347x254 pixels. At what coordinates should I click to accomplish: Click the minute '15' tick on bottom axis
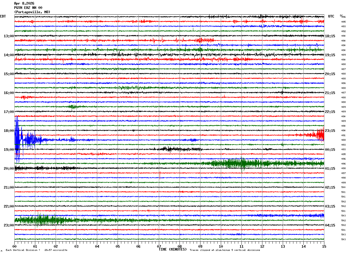[x=324, y=246]
